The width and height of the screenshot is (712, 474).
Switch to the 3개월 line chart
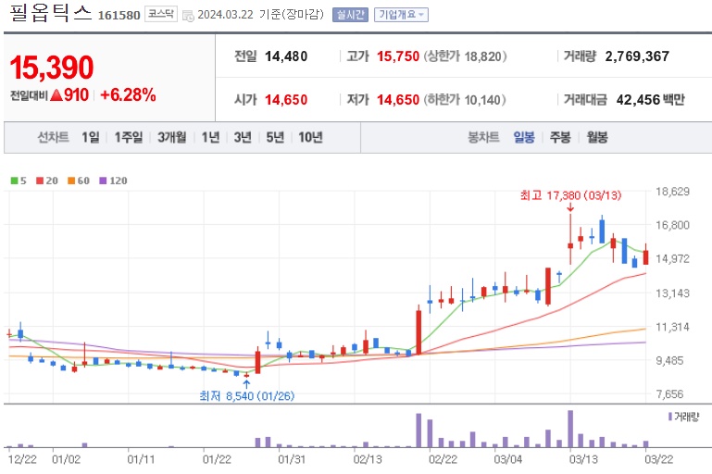coord(171,137)
